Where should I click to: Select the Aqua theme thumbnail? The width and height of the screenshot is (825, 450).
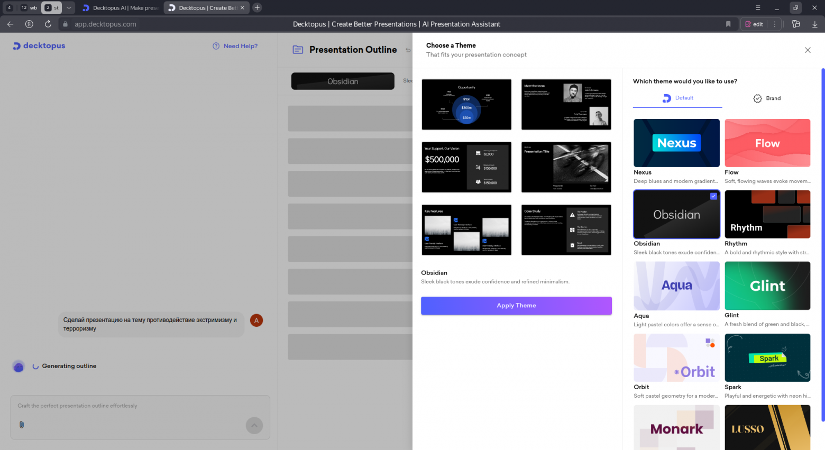click(x=676, y=286)
